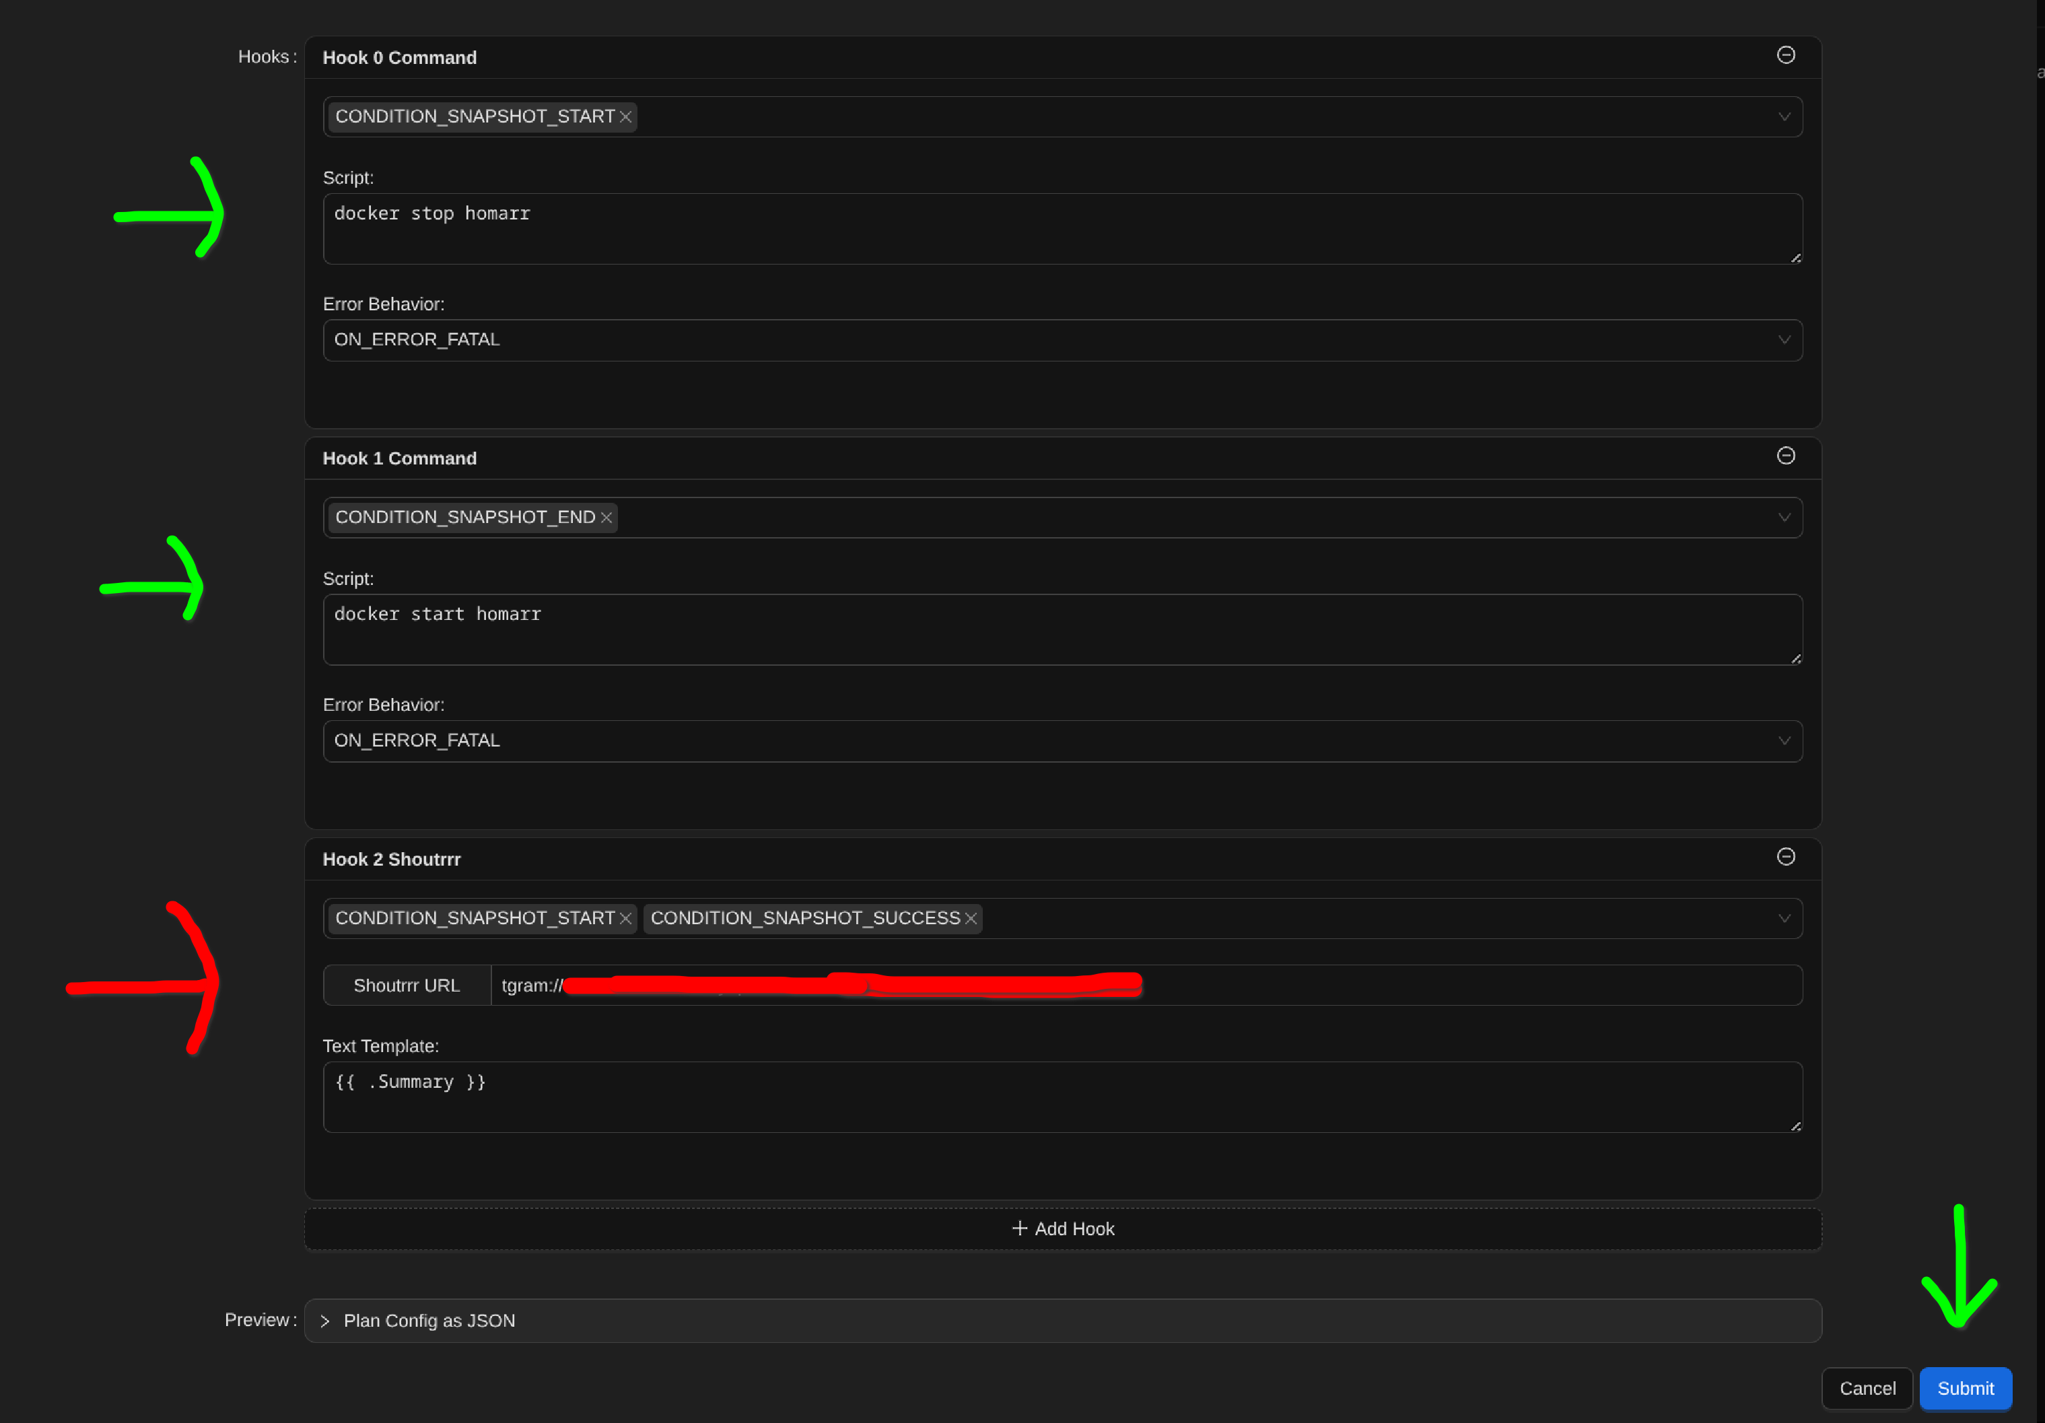This screenshot has width=2045, height=1423.
Task: Remove Hook 2 Shoutrrr with minus icon
Action: tap(1785, 857)
